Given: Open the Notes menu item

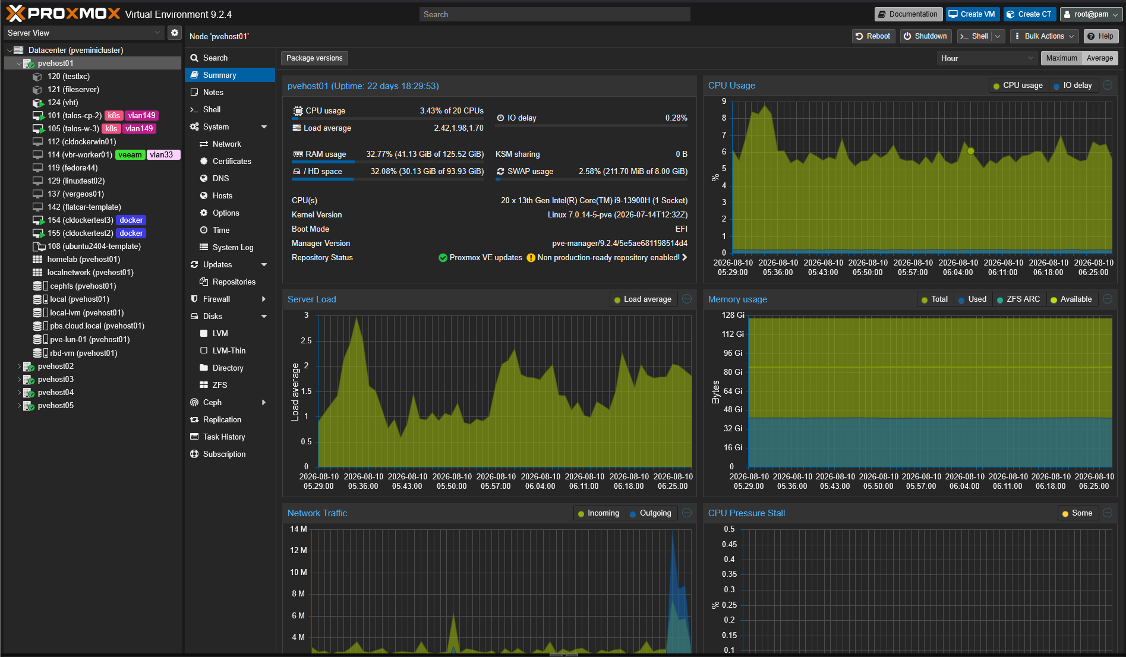Looking at the screenshot, I should pyautogui.click(x=213, y=92).
